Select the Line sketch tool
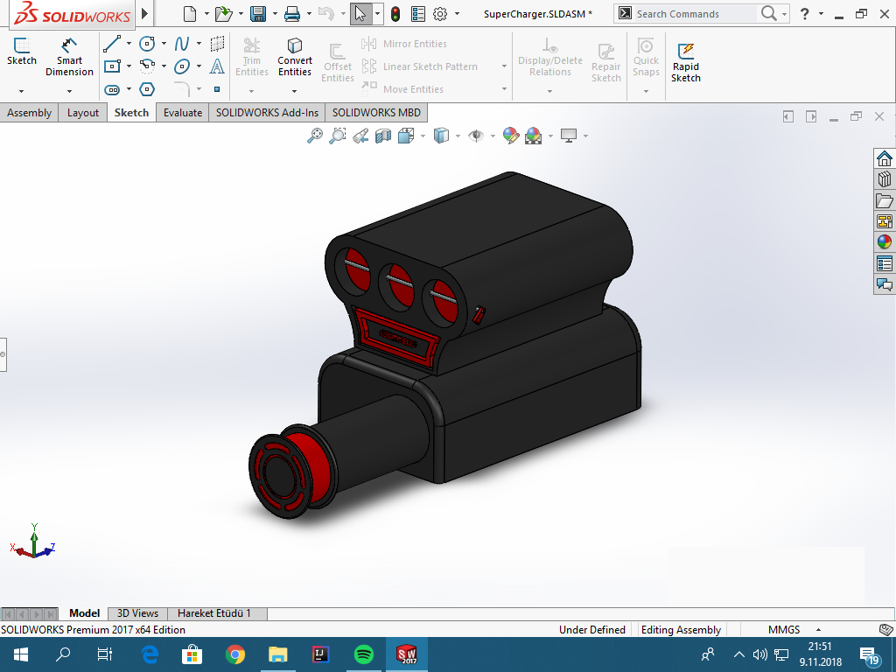 point(112,44)
